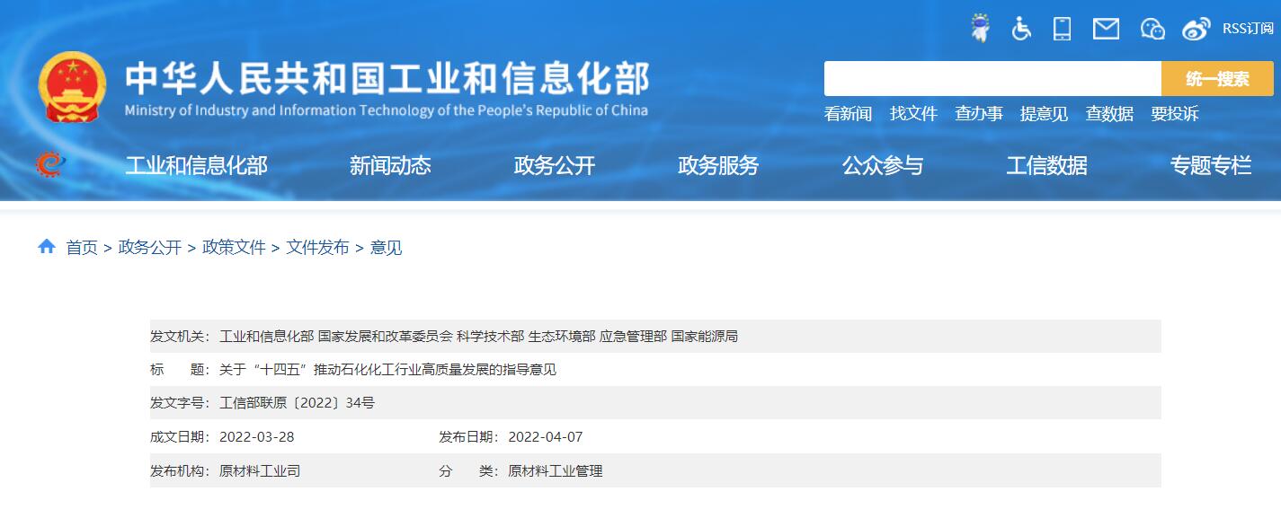Click 意见 in the breadcrumb
The width and height of the screenshot is (1281, 509).
click(x=386, y=248)
